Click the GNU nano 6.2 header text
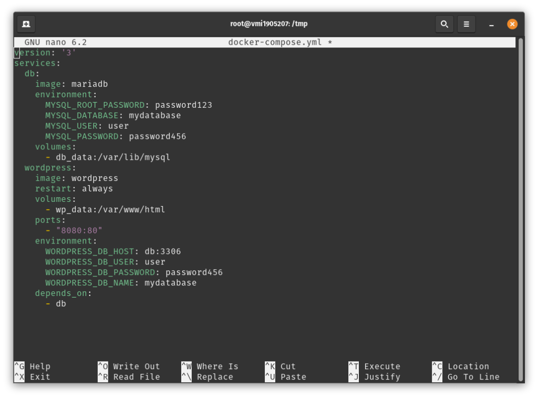The width and height of the screenshot is (538, 398). point(56,42)
